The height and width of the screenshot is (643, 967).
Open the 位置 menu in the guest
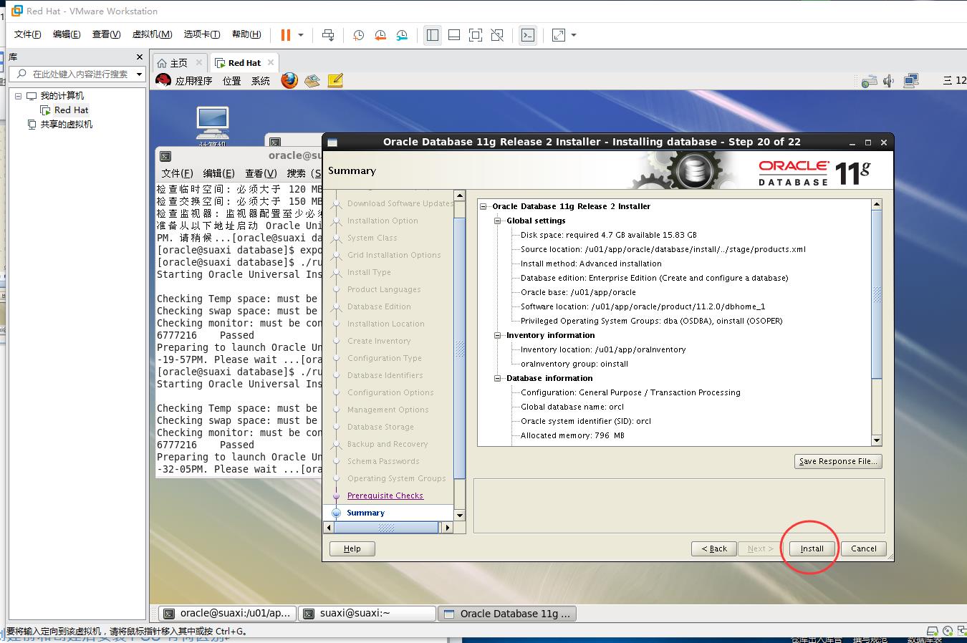(232, 81)
